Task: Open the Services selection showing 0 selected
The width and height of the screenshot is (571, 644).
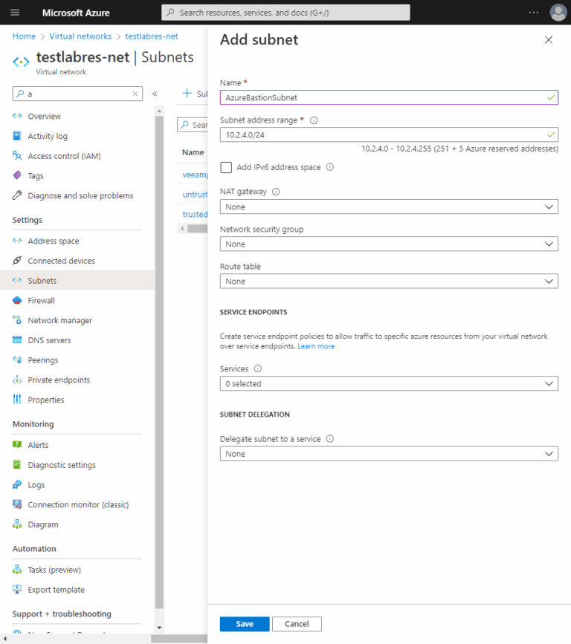Action: pyautogui.click(x=389, y=383)
